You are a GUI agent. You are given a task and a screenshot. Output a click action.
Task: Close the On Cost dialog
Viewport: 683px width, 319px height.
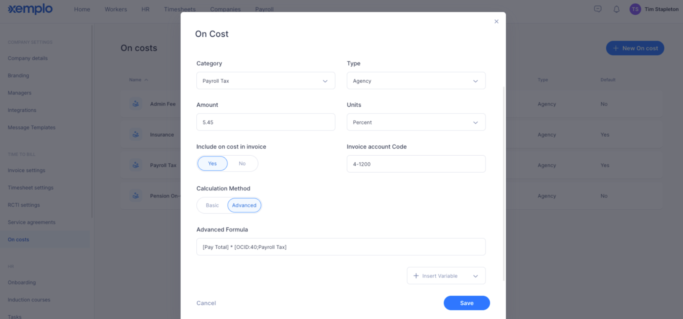click(x=496, y=22)
